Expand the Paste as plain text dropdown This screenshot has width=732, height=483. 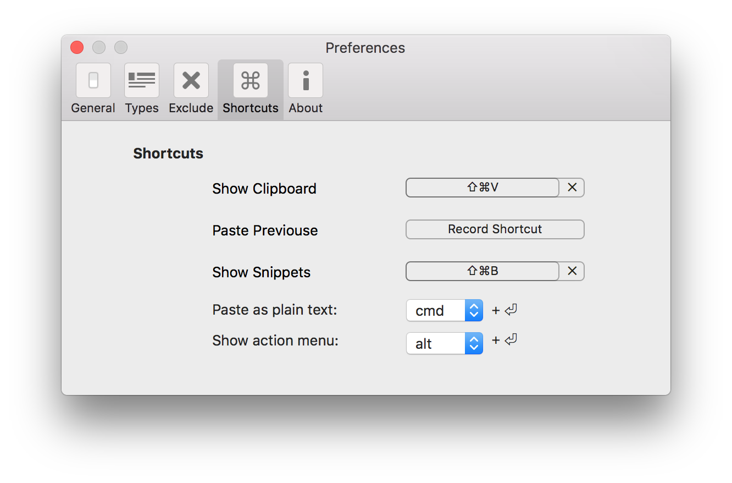444,310
